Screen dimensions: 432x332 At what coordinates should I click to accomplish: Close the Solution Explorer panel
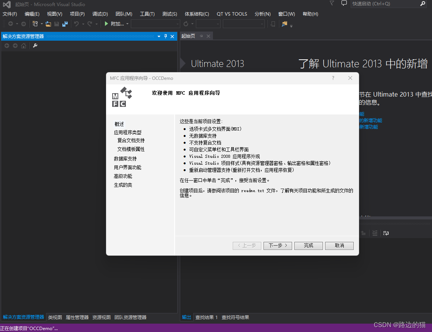click(x=172, y=37)
